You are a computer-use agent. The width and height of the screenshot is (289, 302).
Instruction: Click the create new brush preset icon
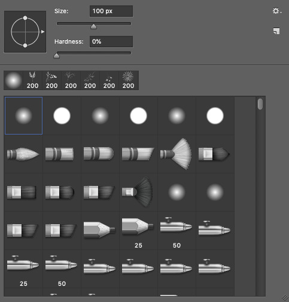tap(276, 31)
